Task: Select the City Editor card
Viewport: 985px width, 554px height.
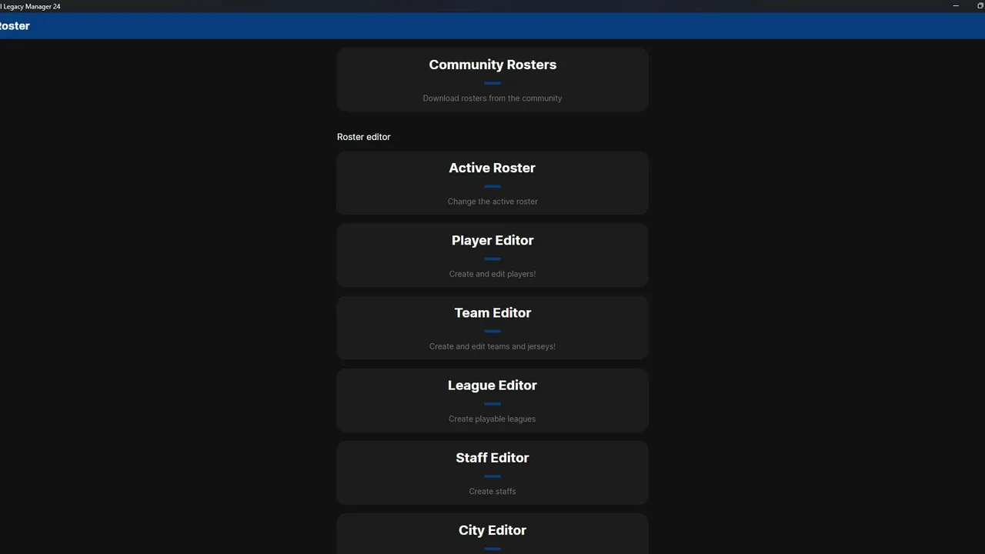Action: point(492,531)
